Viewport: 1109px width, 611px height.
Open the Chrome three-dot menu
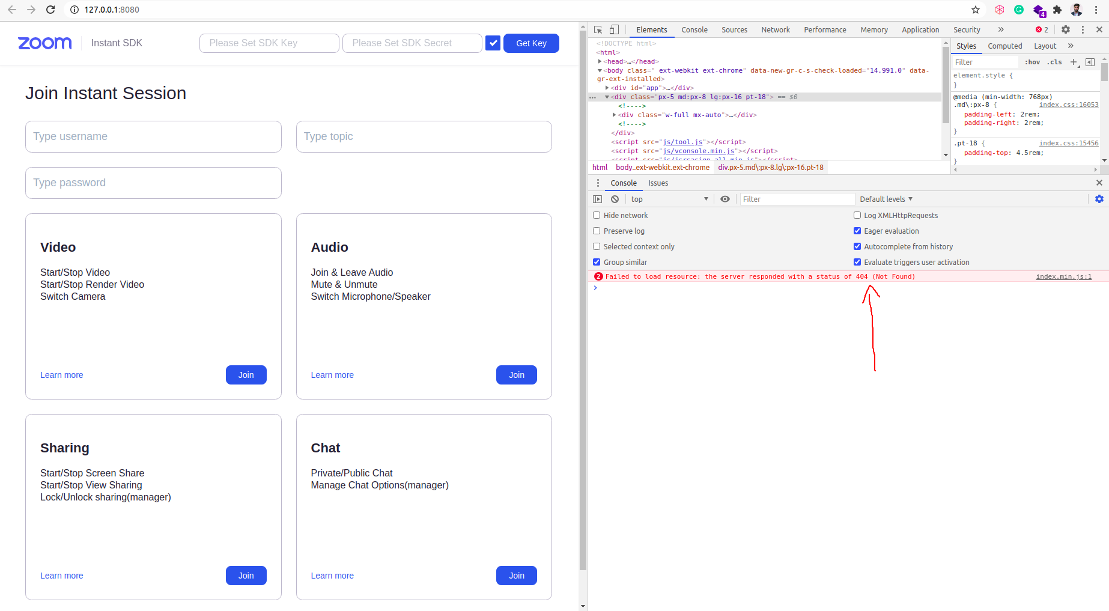(1096, 10)
